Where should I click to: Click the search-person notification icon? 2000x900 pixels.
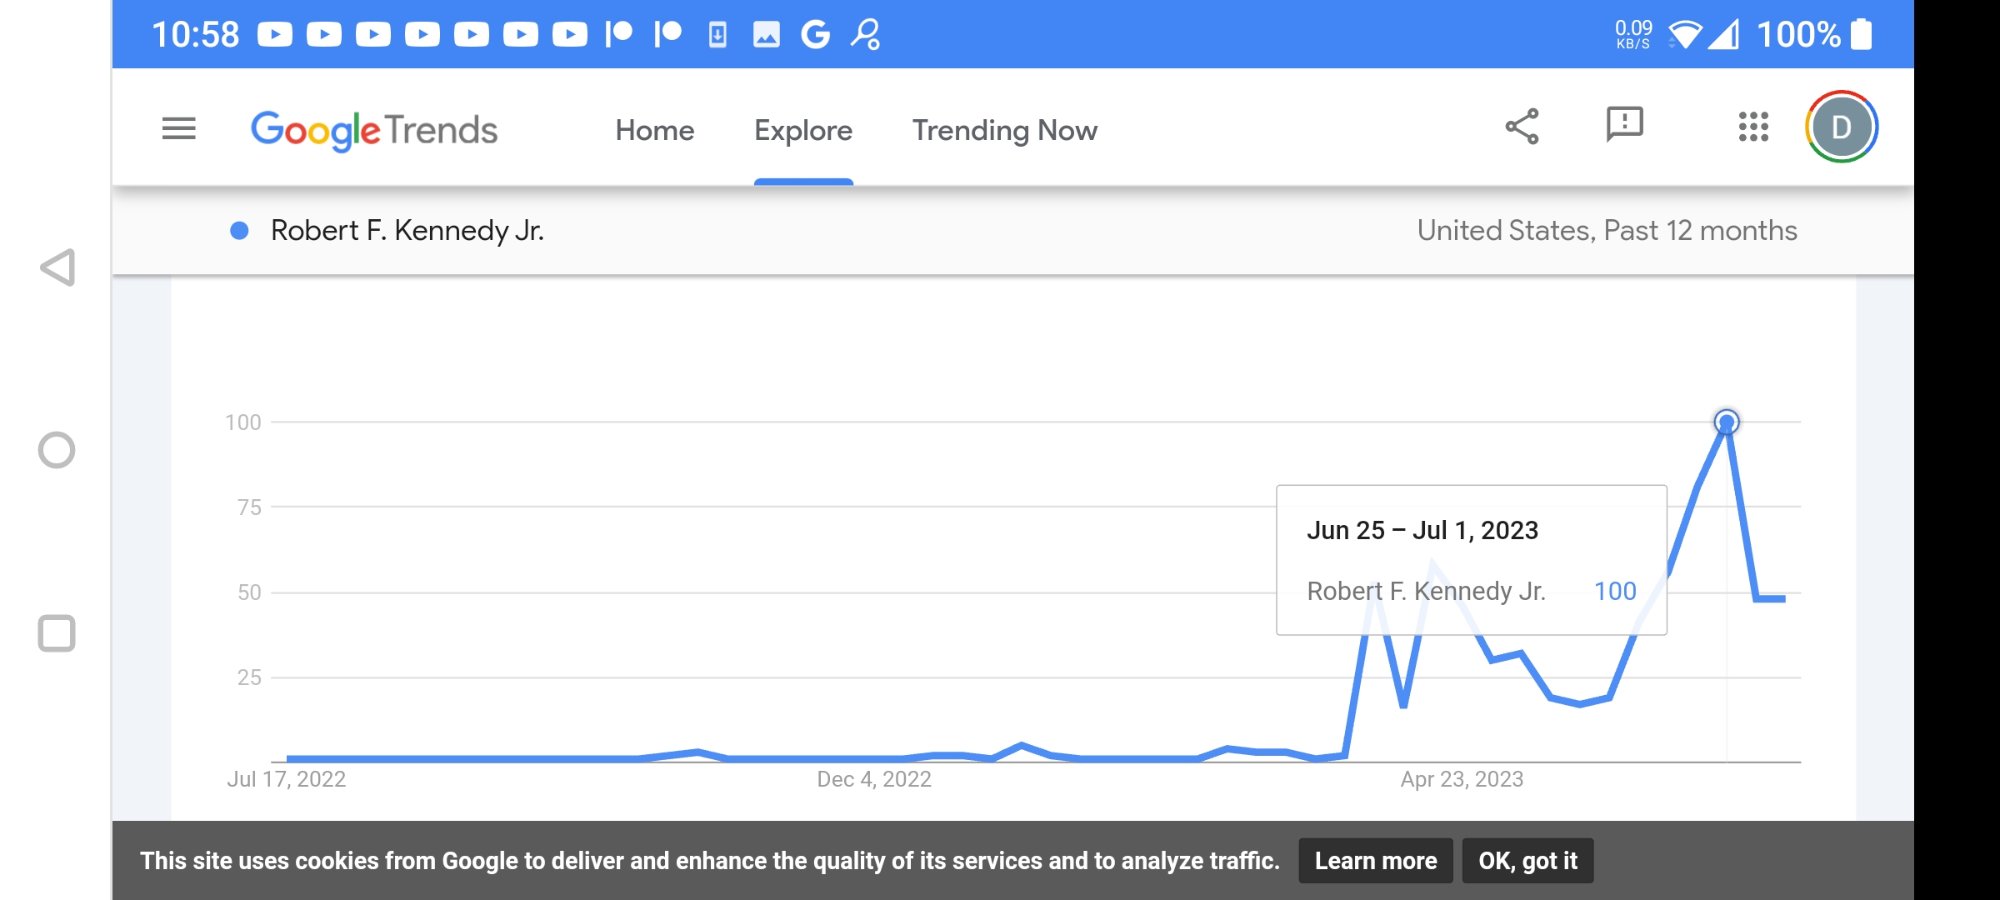click(865, 34)
